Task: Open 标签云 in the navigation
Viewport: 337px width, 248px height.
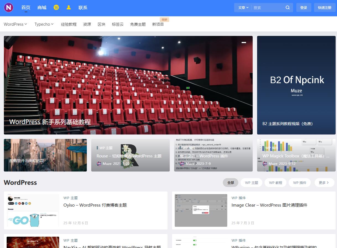Action: 118,24
